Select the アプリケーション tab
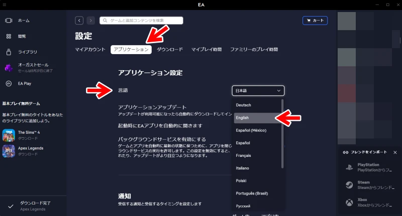Viewport: 402px width, 216px height. click(131, 50)
